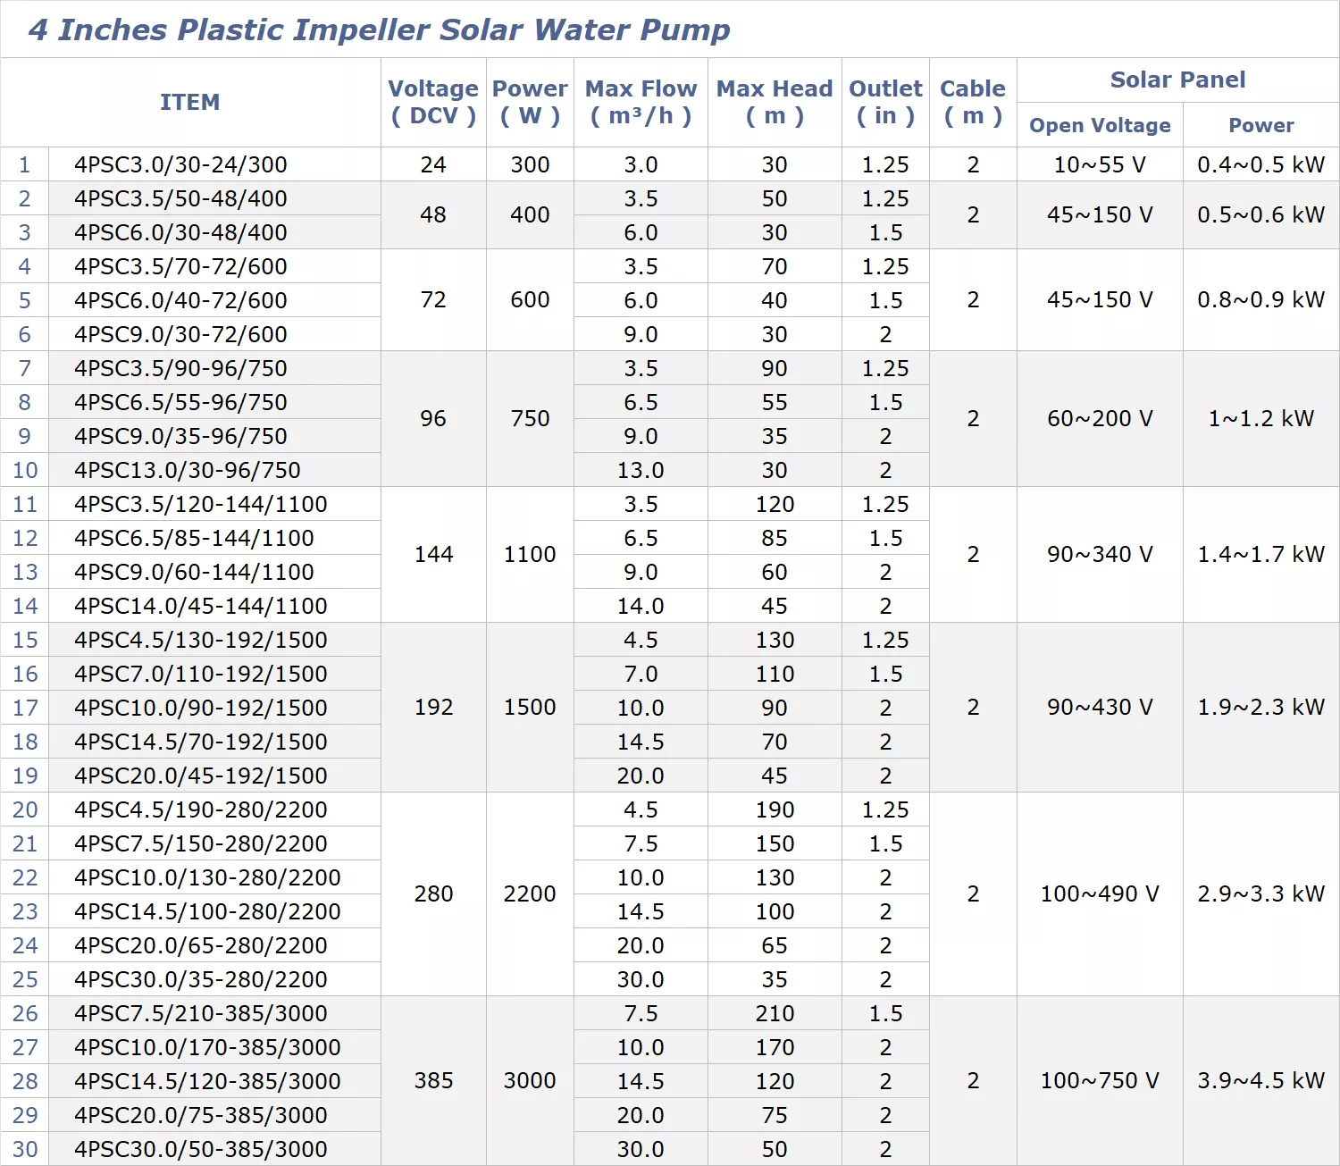Click the 1100 W power cell
The width and height of the screenshot is (1340, 1166).
(530, 555)
